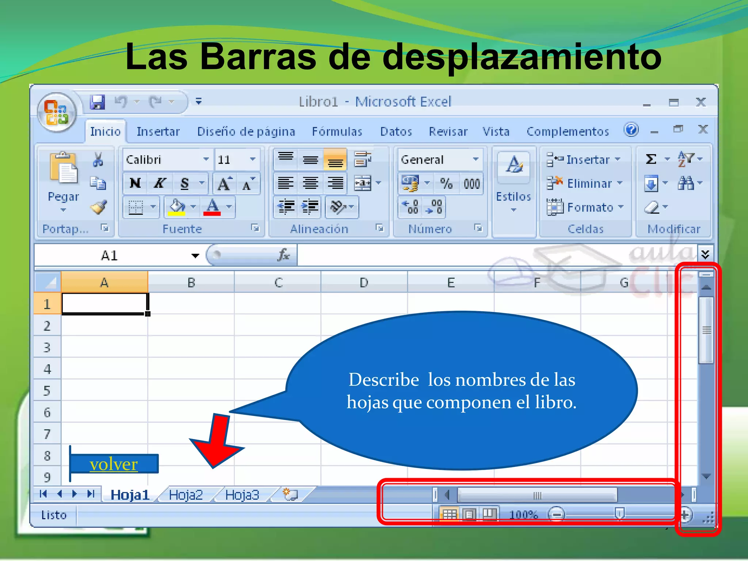Decrease decimal places icon
Image resolution: width=748 pixels, height=561 pixels.
[434, 207]
